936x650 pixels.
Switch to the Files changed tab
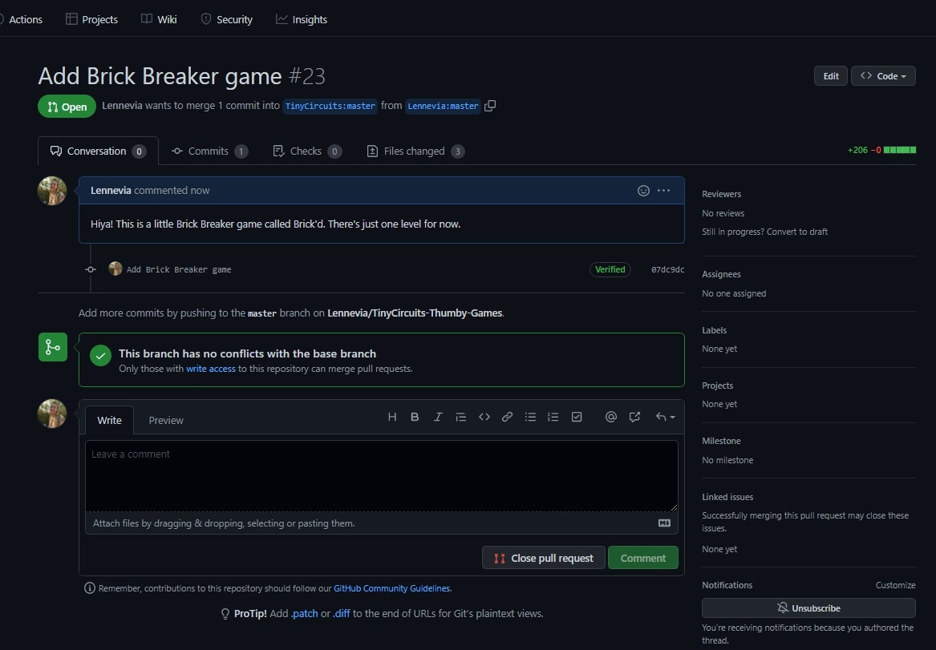(x=415, y=151)
